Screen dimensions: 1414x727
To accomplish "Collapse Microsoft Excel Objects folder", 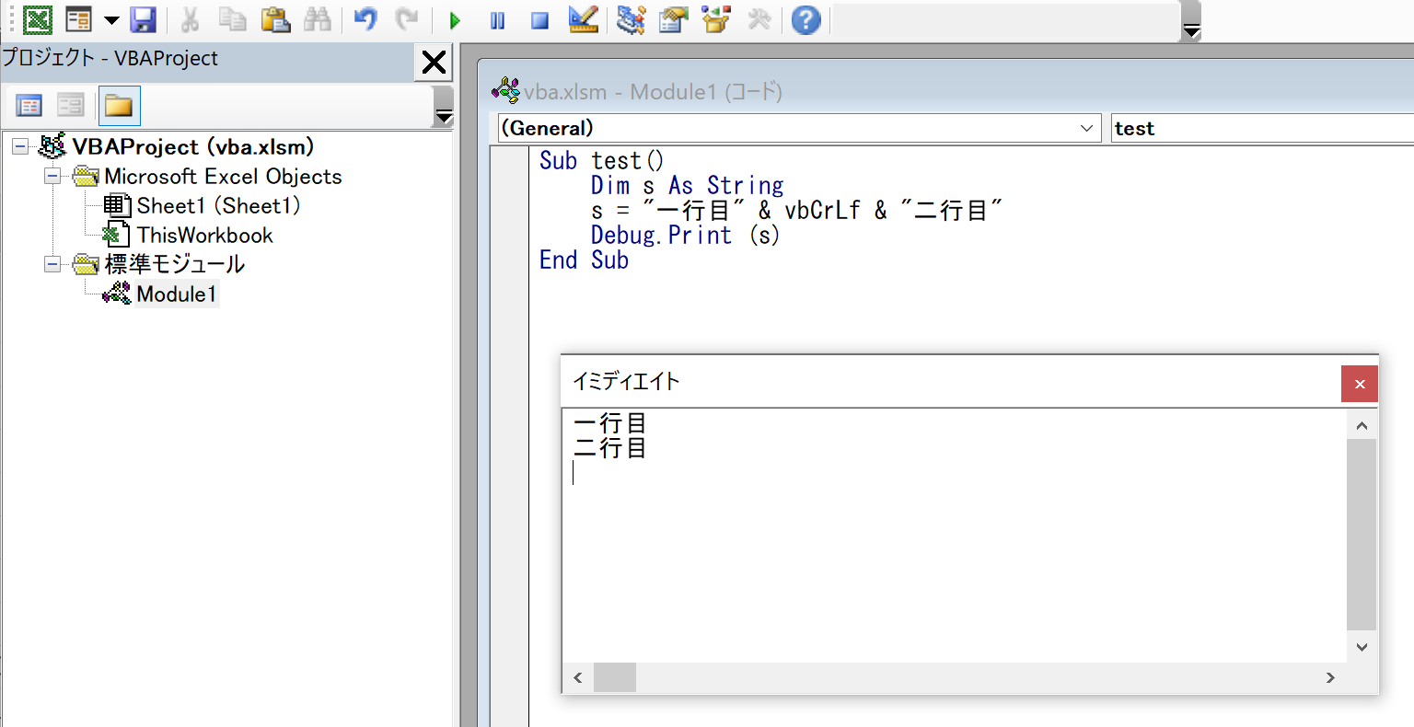I will tap(53, 176).
